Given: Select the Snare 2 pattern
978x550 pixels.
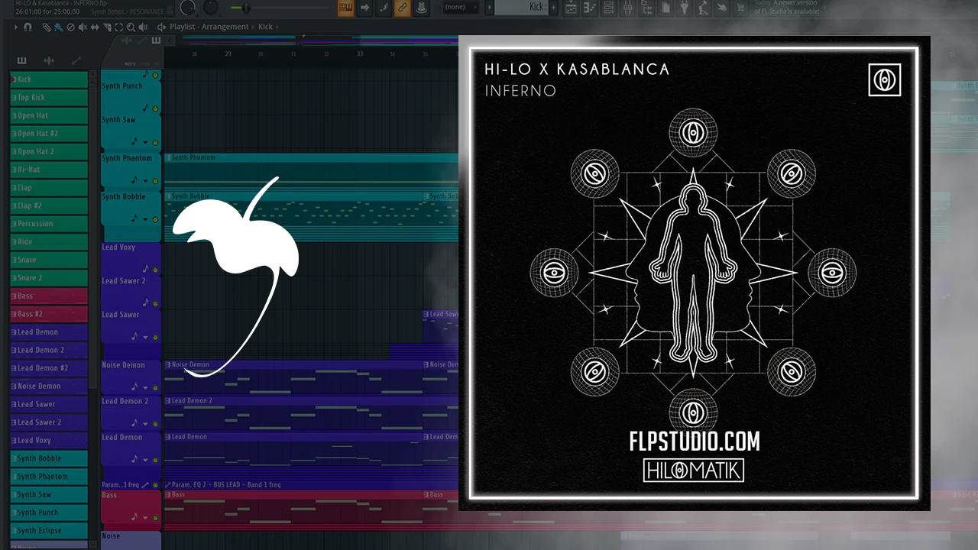Looking at the screenshot, I should click(x=49, y=278).
